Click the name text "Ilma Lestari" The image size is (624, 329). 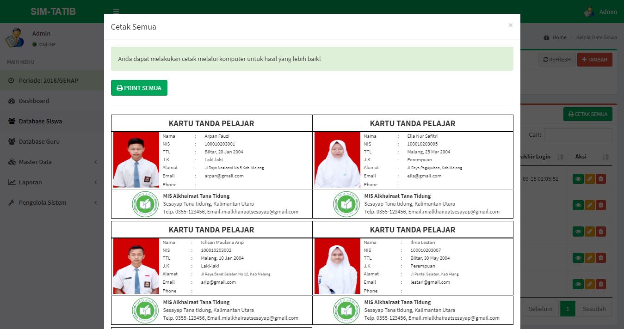click(x=423, y=243)
